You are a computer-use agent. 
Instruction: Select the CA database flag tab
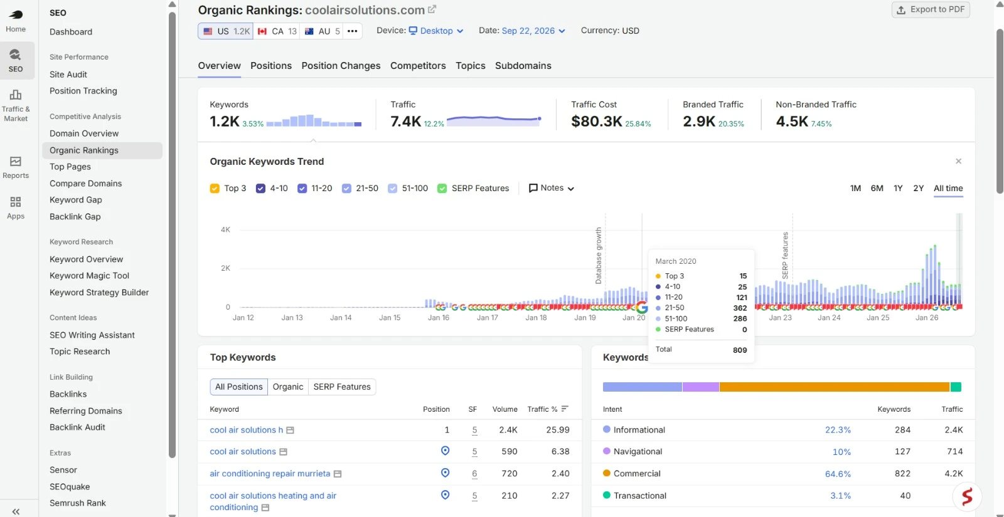277,31
